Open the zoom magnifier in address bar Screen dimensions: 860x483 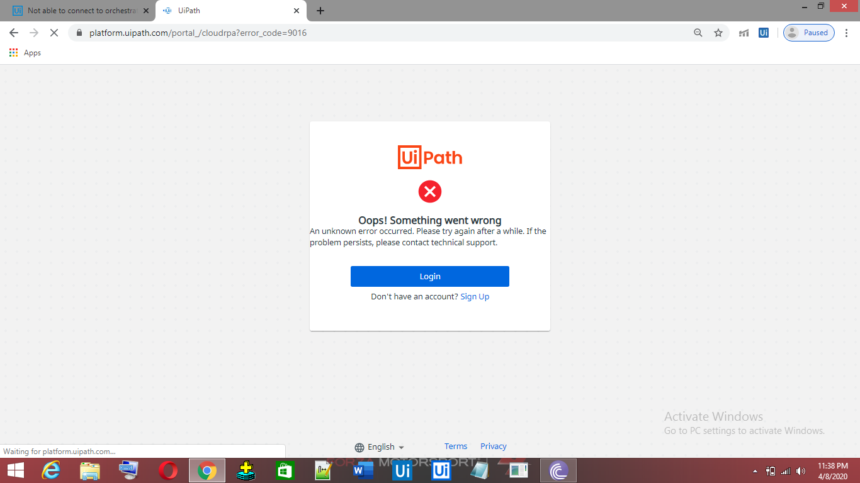coord(698,33)
